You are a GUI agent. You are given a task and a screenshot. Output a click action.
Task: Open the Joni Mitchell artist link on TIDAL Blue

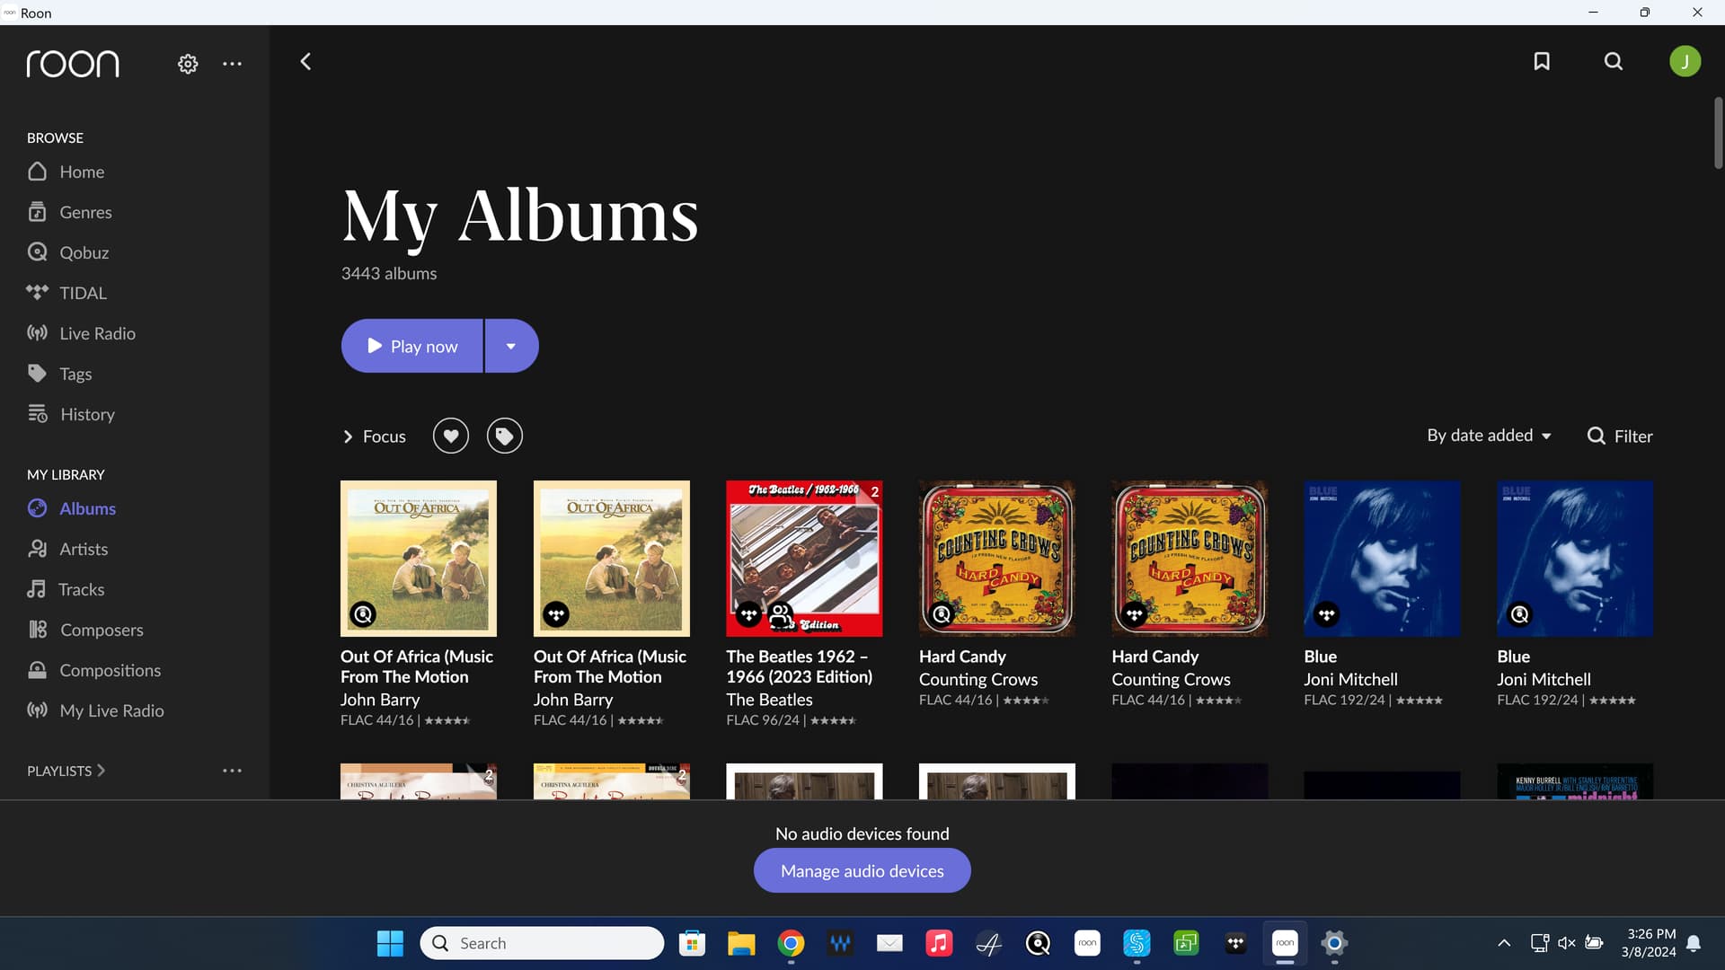pos(1350,679)
